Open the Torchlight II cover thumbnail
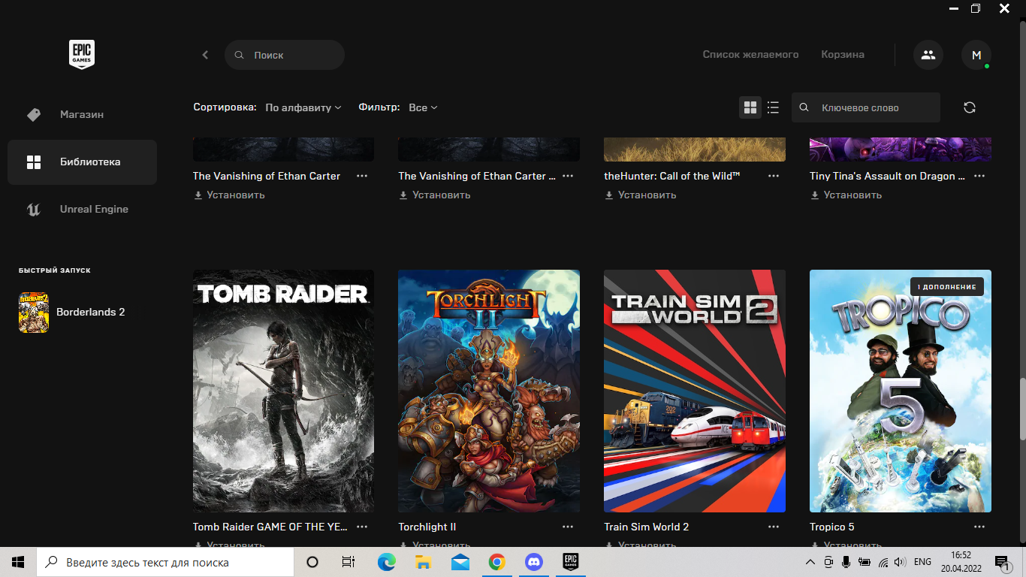 [489, 391]
